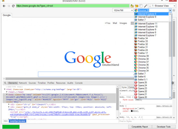Click the Compatibility Report button
This screenshot has width=178, height=129.
coord(140,127)
